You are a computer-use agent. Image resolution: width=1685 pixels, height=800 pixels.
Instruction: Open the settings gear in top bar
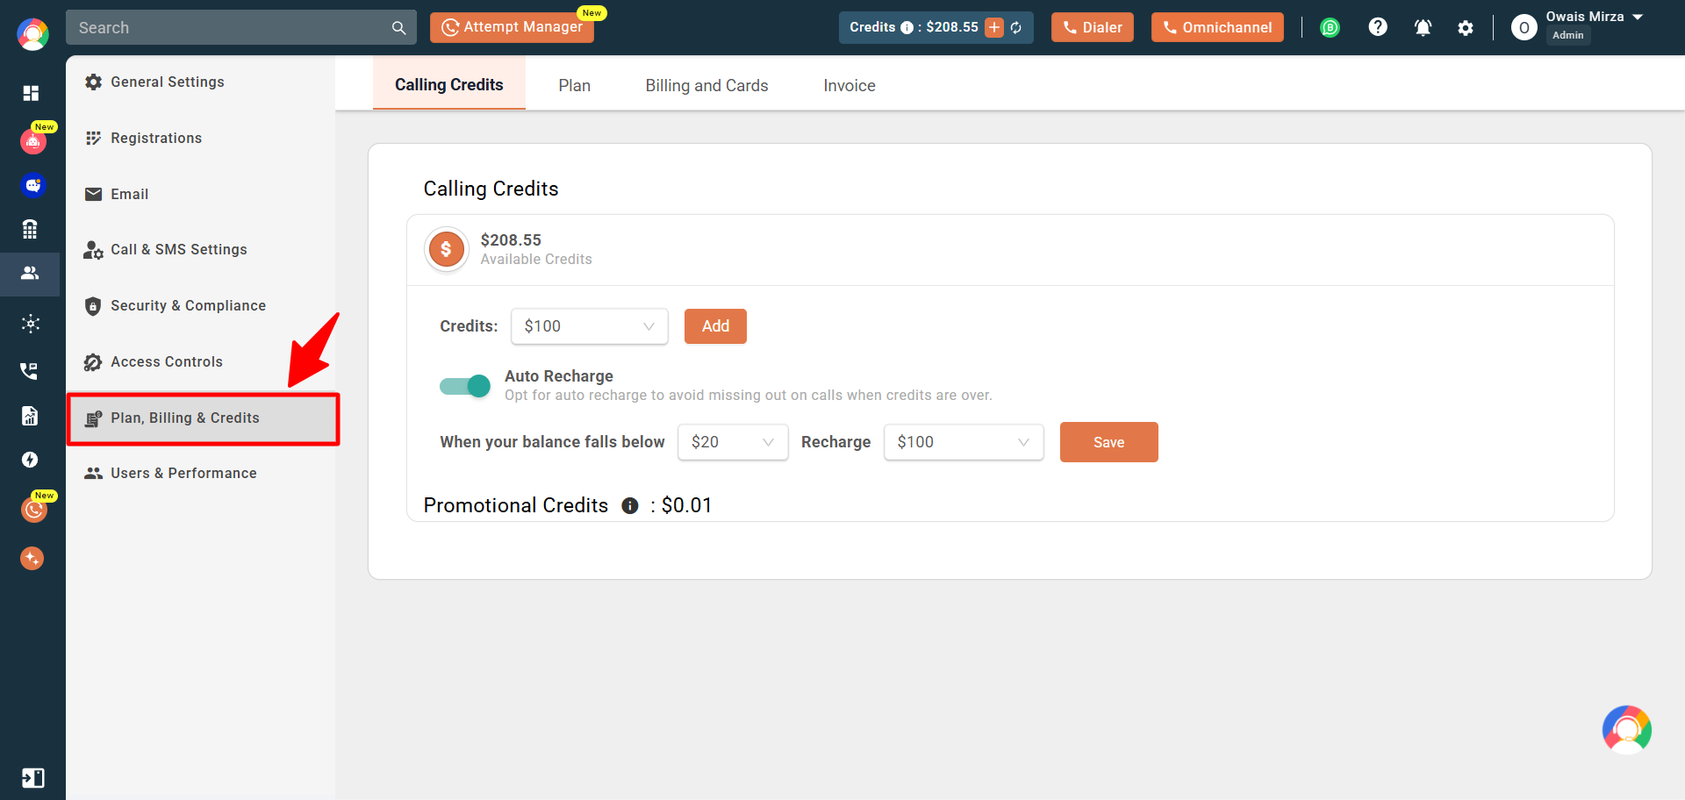pos(1466,28)
